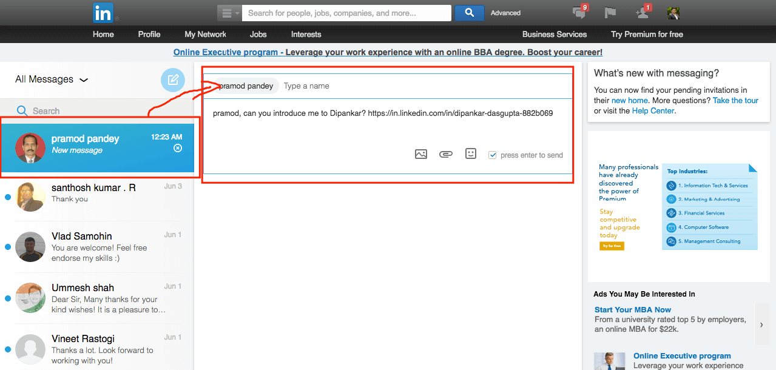Click the next ads arrow chevron
The image size is (776, 370).
(761, 325)
